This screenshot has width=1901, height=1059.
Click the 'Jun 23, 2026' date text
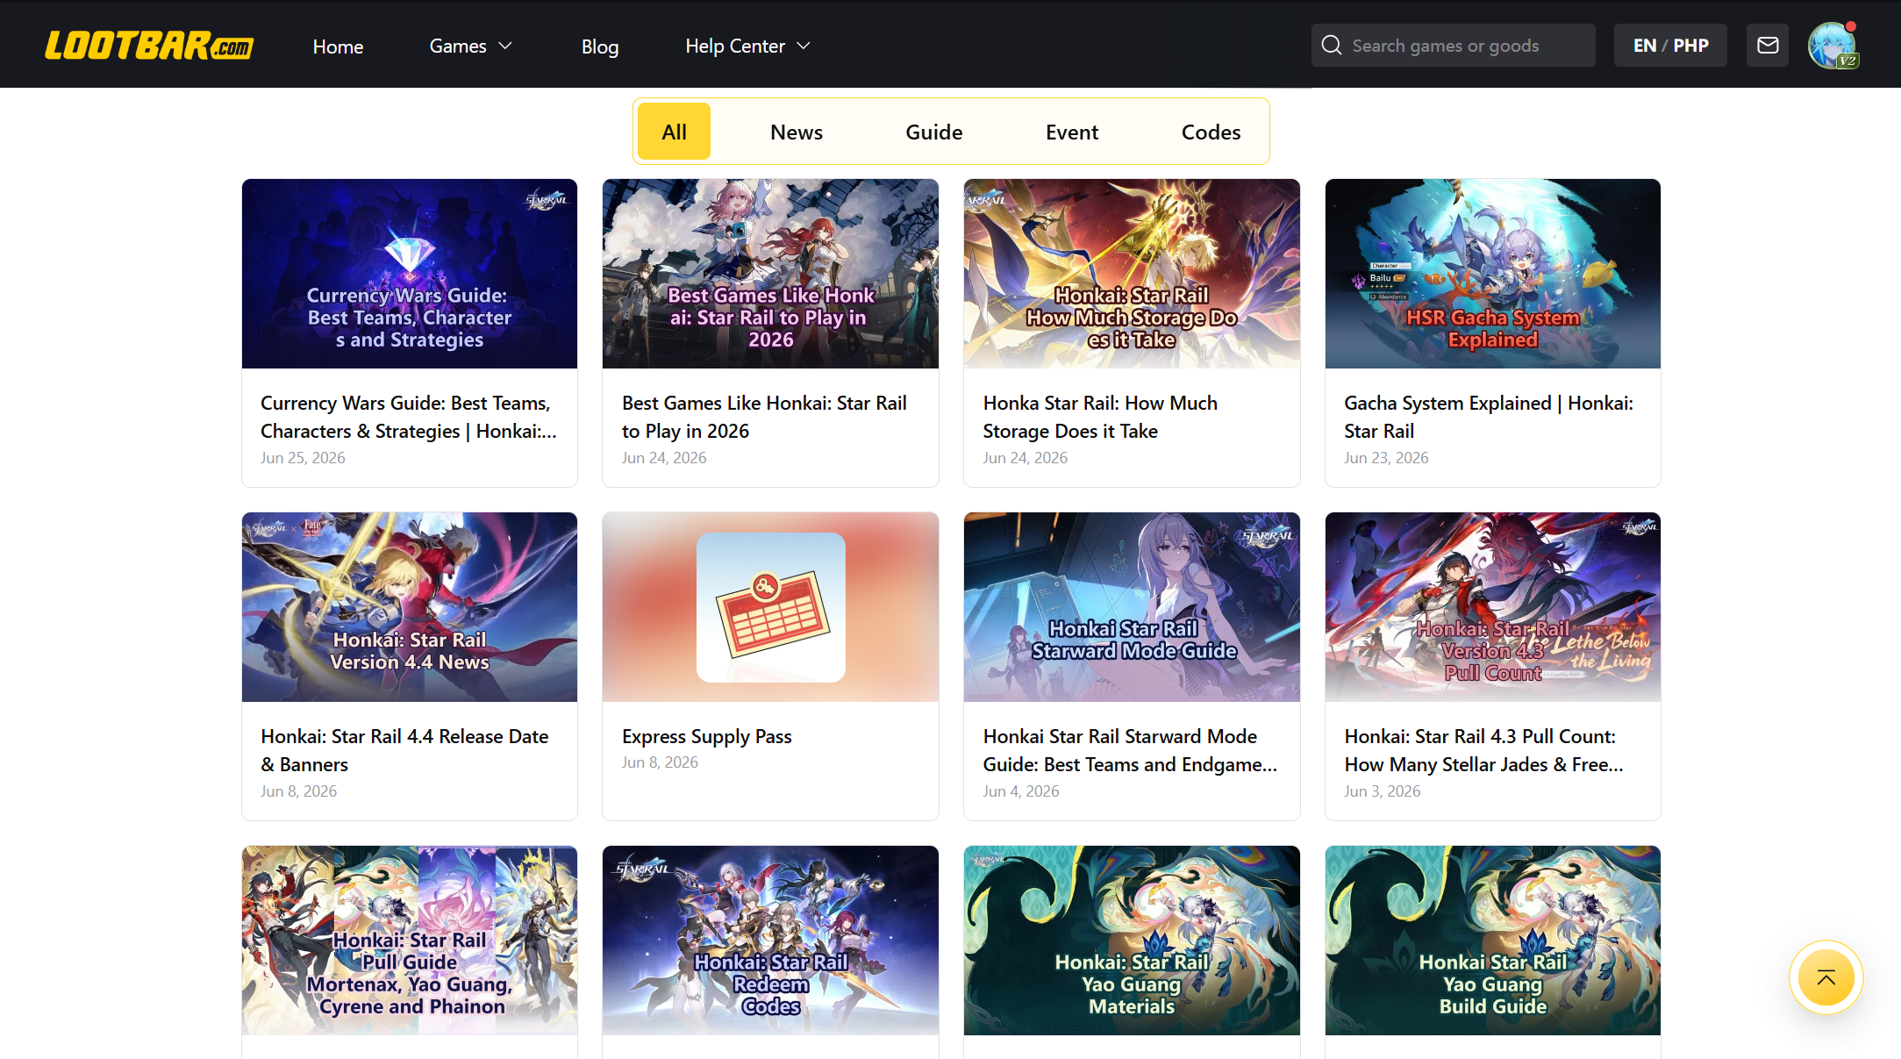1386,458
